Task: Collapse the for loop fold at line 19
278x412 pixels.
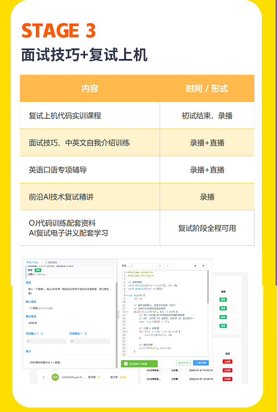Action: pos(127,331)
